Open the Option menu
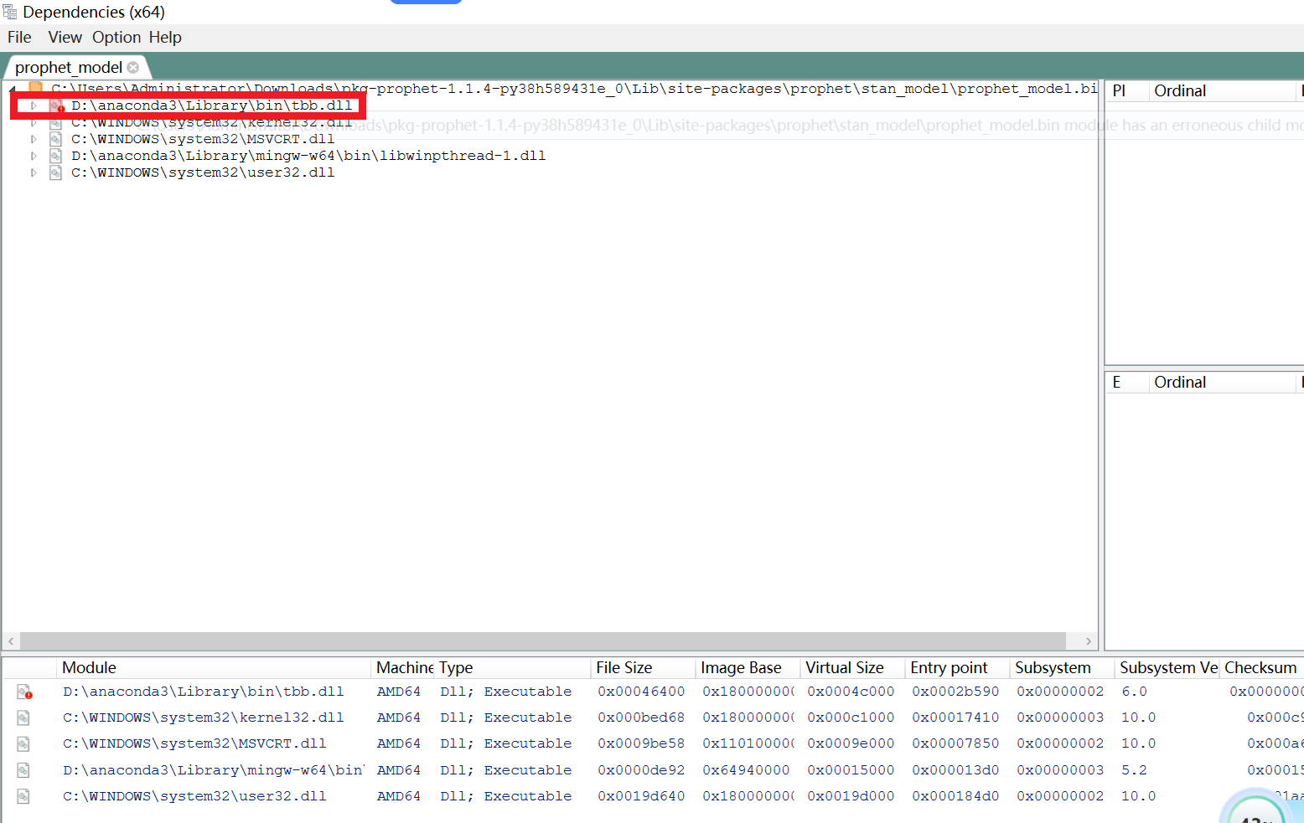The image size is (1304, 823). click(116, 37)
